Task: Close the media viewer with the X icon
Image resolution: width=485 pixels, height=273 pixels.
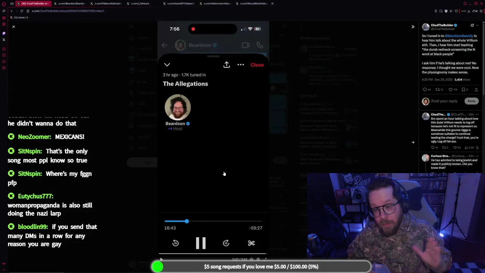Action: [14, 27]
